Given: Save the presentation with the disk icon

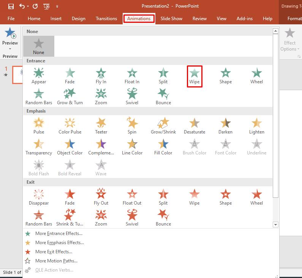Looking at the screenshot, I should pos(11,6).
